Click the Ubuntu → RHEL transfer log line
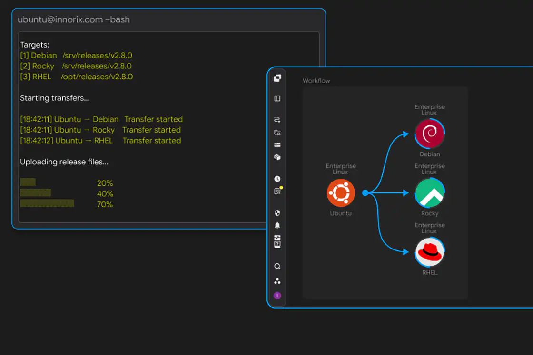The image size is (533, 355). [100, 141]
